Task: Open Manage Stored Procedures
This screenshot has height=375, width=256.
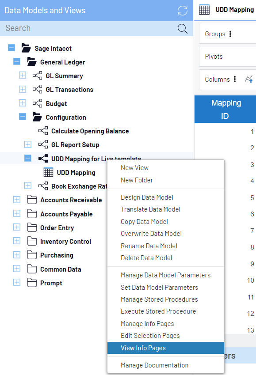Action: coord(166,299)
